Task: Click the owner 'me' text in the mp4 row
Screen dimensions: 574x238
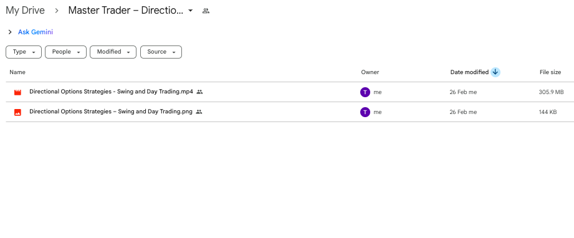Action: [x=378, y=92]
